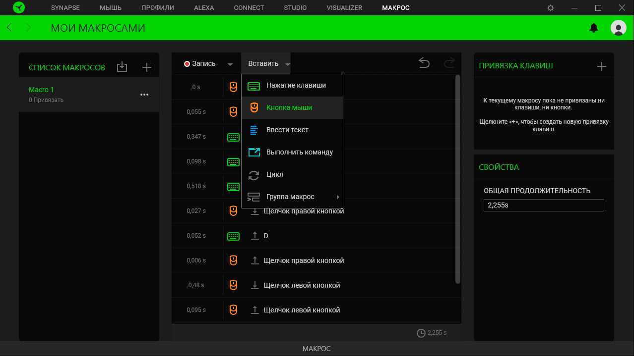Open settings gear icon
This screenshot has width=634, height=358.
pos(551,8)
